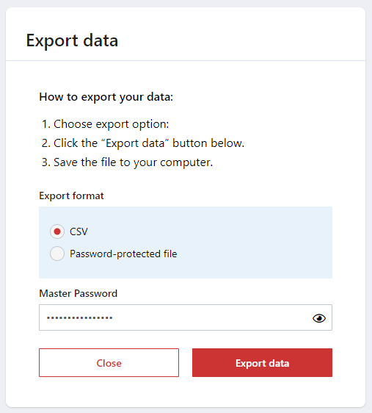
Task: Click the CSV option label text
Action: (x=79, y=231)
